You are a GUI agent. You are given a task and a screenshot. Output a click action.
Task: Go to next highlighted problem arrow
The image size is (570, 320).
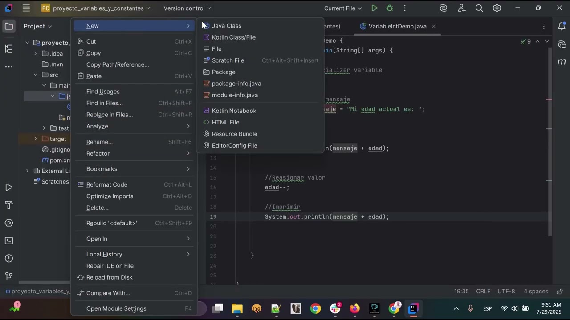pyautogui.click(x=547, y=41)
